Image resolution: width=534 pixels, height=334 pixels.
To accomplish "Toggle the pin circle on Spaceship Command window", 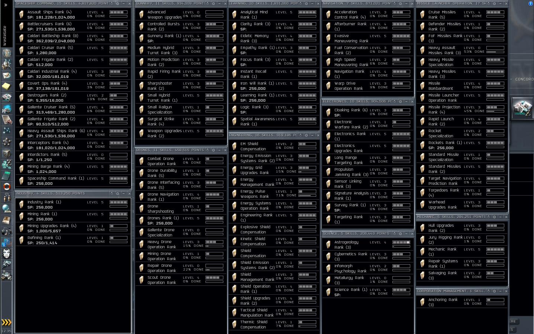I will click(117, 3).
